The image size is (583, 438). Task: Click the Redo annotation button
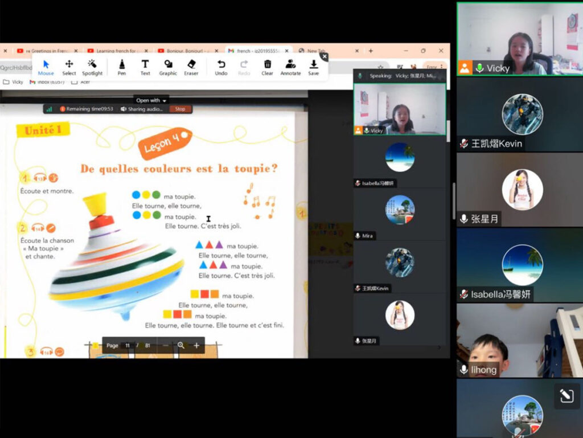244,68
